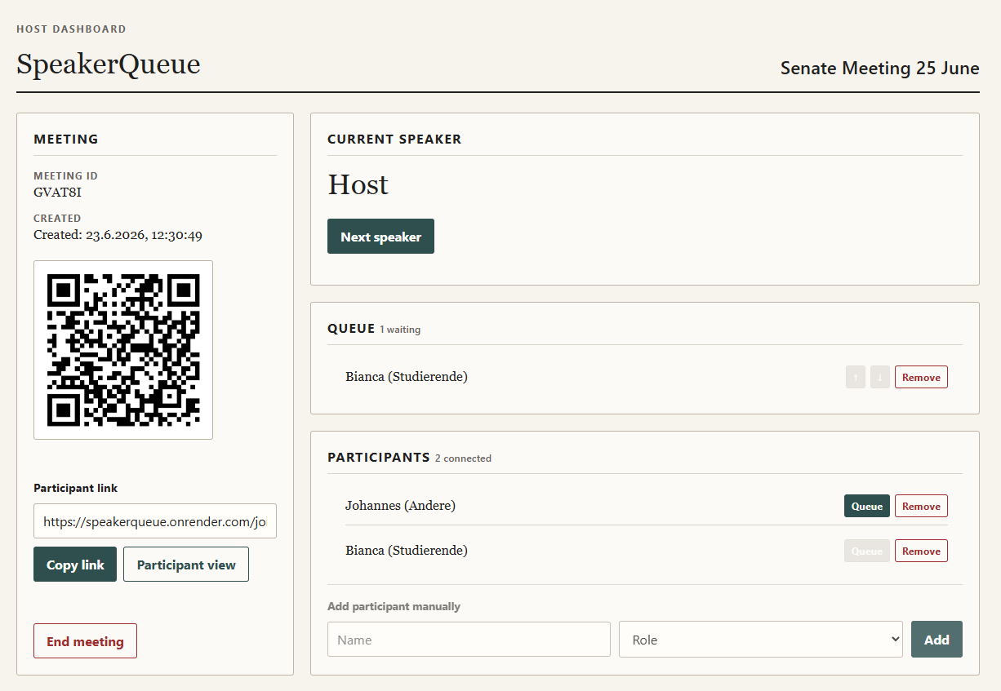
Task: Click the '1 waiting' queue count
Action: point(400,330)
